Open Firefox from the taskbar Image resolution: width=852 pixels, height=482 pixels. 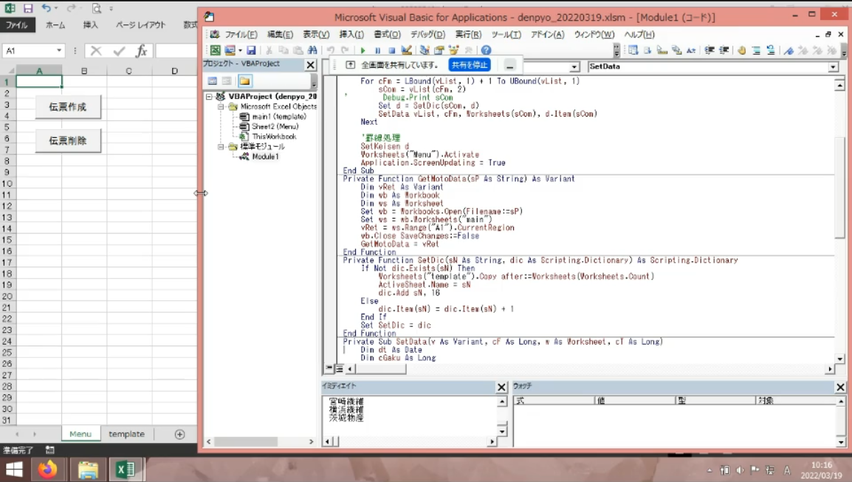pos(48,469)
